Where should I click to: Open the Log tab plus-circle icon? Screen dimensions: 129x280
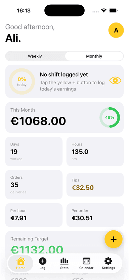pos(43,261)
